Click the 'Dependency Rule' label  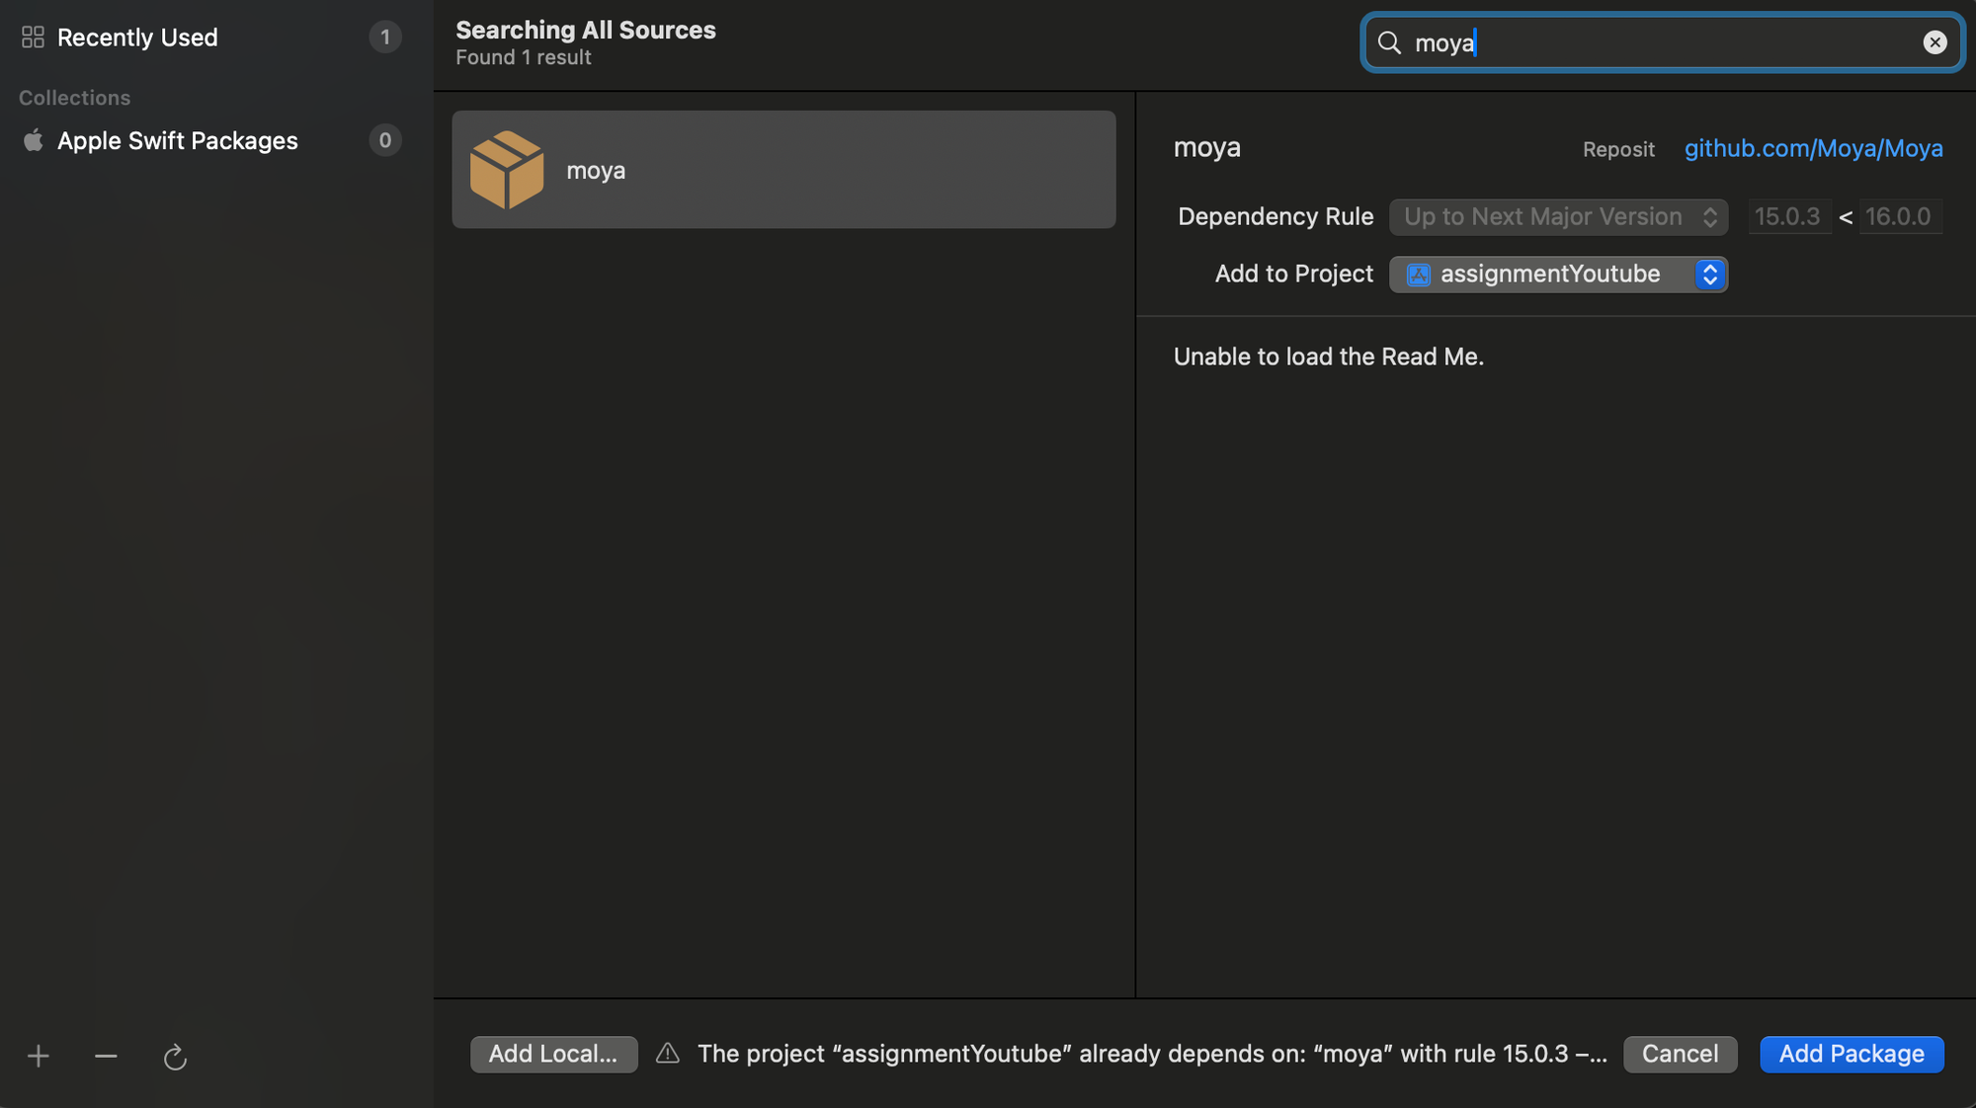[1276, 217]
